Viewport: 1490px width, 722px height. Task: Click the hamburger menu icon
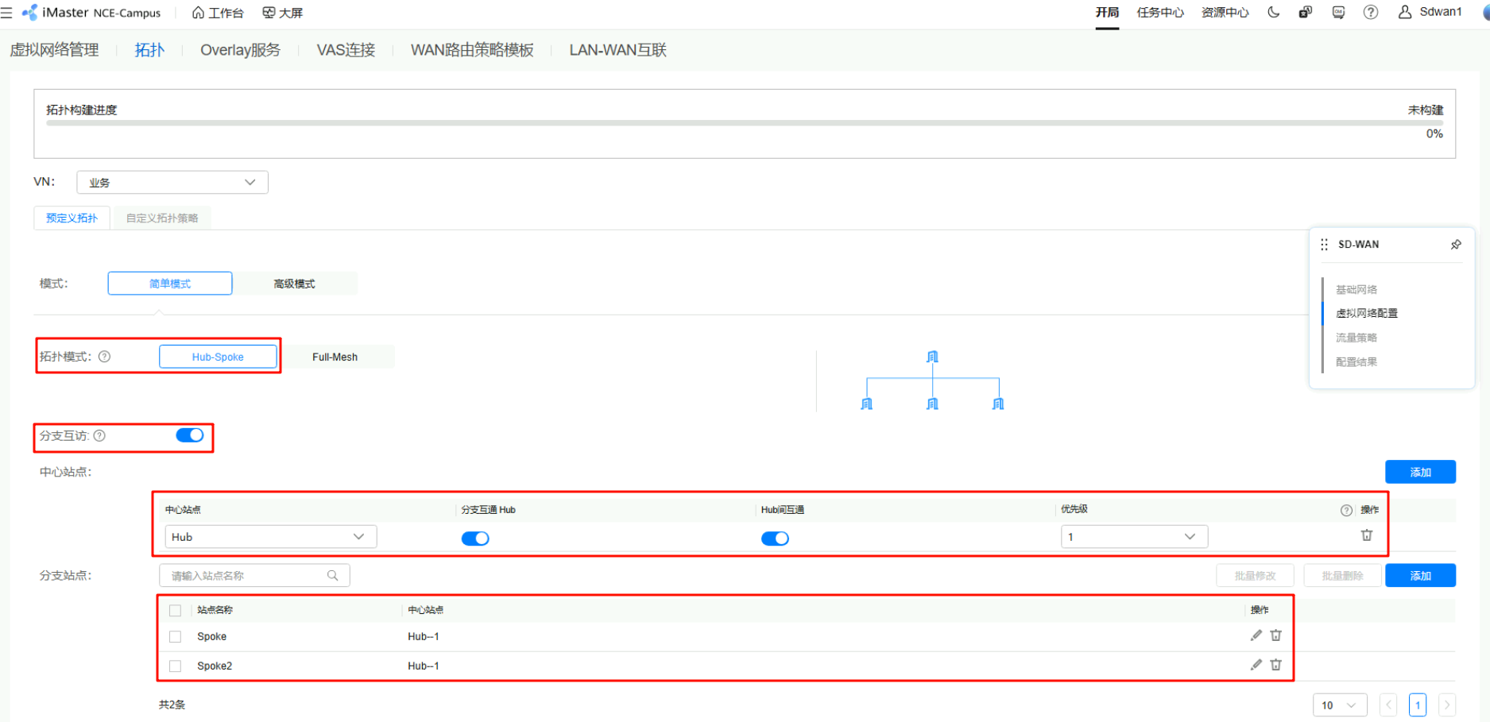[x=7, y=13]
